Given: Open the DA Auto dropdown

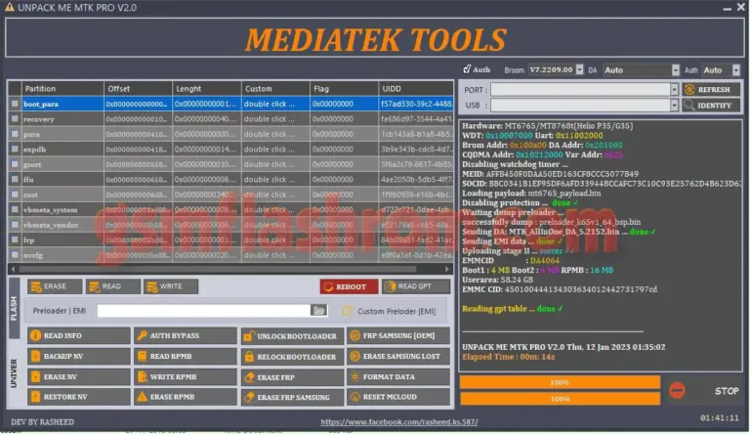Looking at the screenshot, I should (x=641, y=70).
